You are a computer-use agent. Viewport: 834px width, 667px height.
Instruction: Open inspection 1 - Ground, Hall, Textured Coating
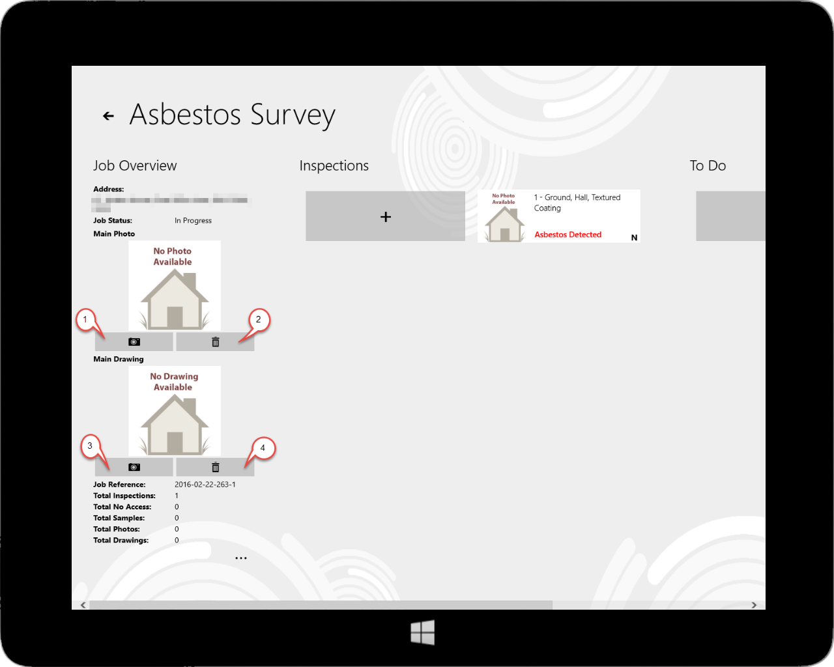(x=559, y=216)
